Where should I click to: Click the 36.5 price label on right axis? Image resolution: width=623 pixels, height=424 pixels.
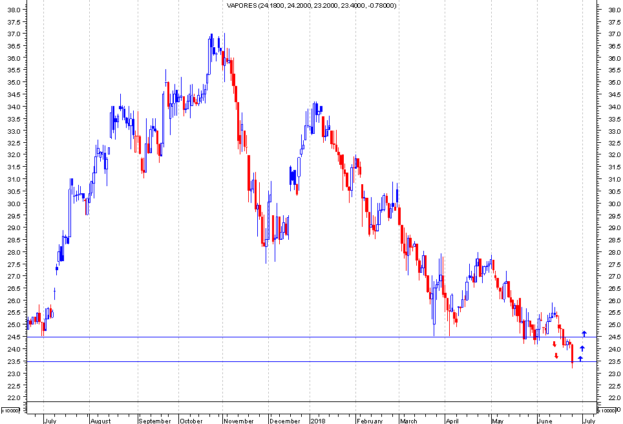click(x=614, y=47)
